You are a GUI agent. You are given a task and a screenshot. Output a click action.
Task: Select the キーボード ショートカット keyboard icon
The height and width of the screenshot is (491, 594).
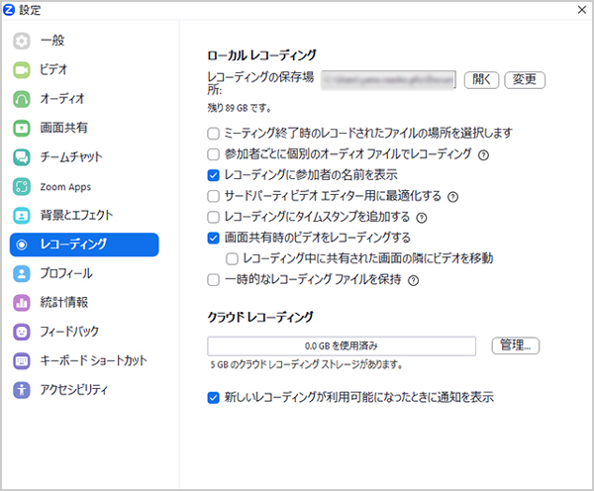pos(22,360)
